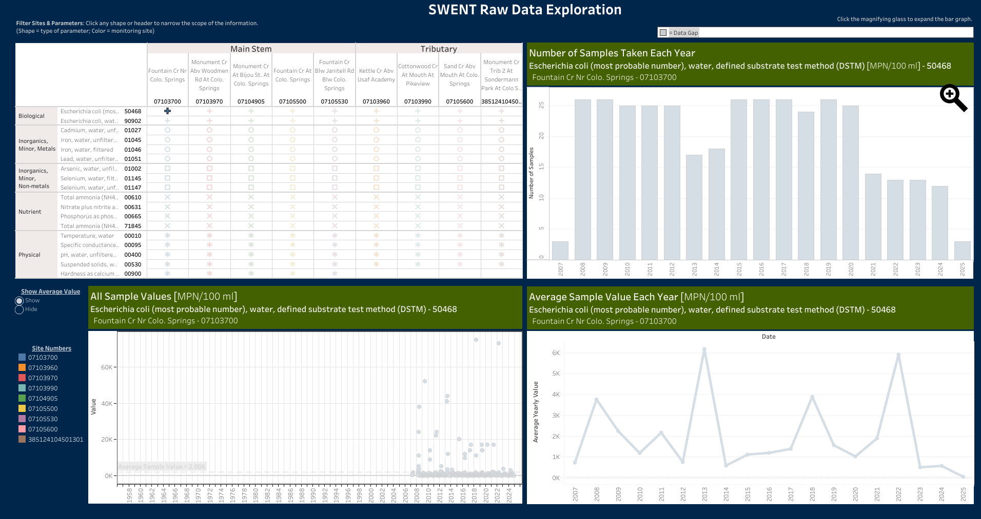Filter by the Tributary header
The height and width of the screenshot is (519, 981).
point(438,49)
